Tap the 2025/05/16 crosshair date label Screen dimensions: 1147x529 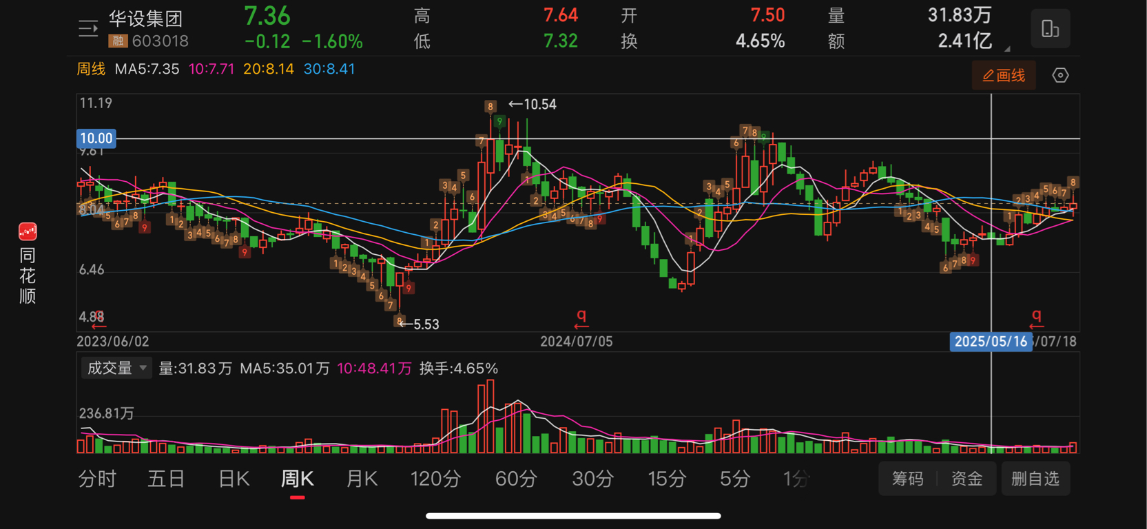tap(991, 342)
